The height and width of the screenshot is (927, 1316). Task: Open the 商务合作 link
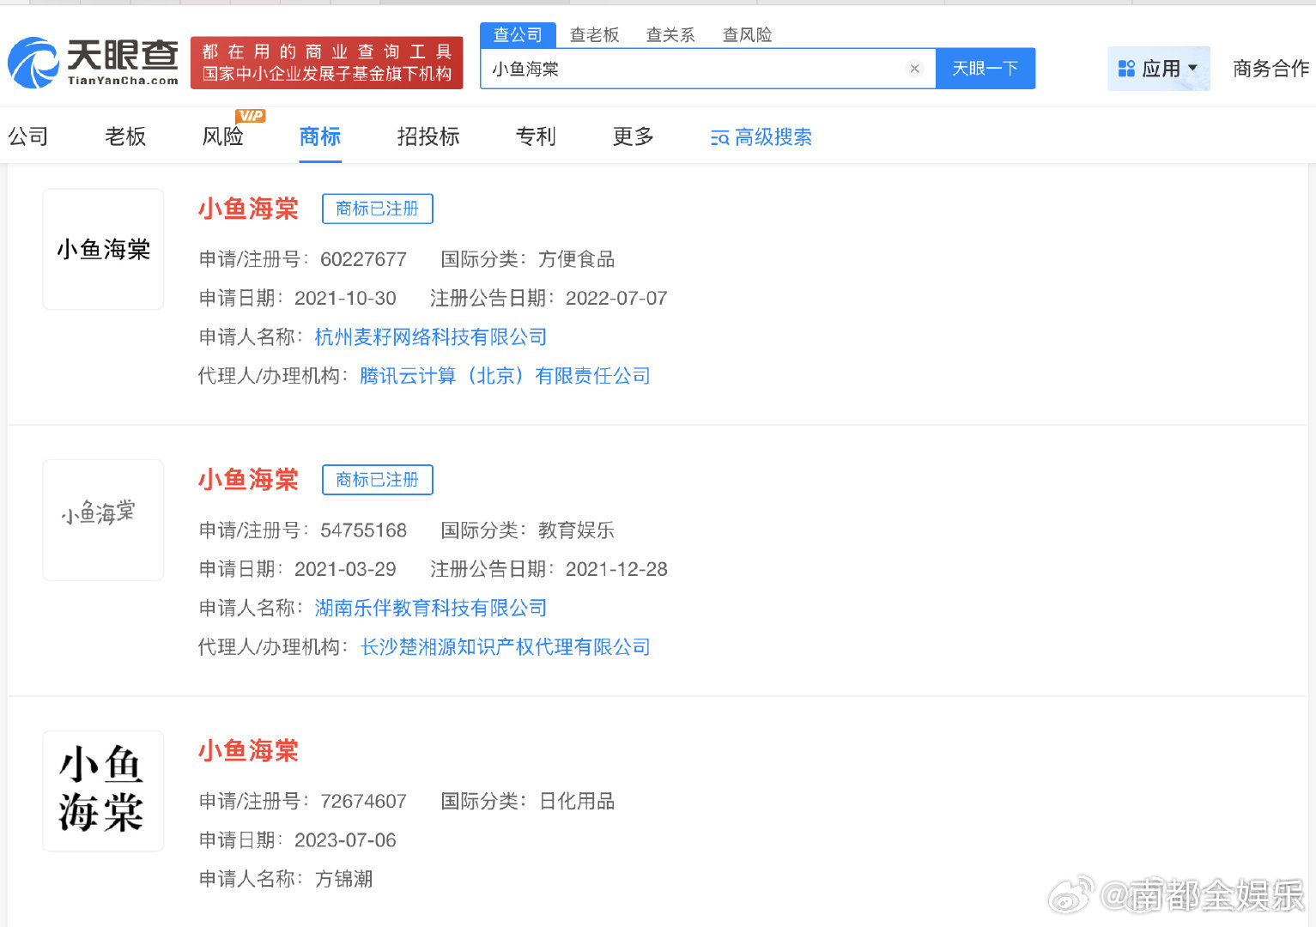pos(1271,69)
